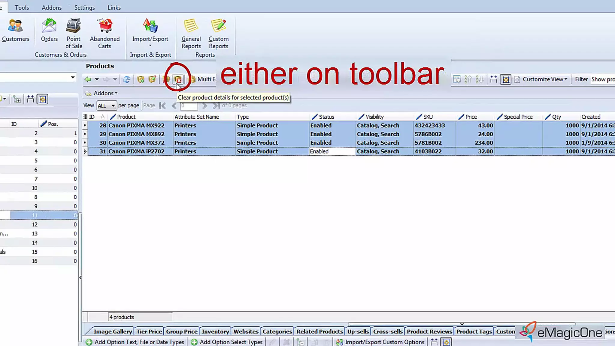Click Import/Export Custom Options button

pos(380,342)
